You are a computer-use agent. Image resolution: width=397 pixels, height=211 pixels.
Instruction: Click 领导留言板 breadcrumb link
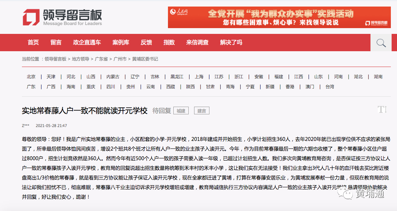(55, 59)
